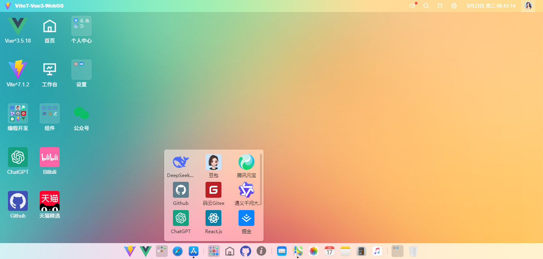
Task: Open the 天猫精选 desktop icon
Action: 50,201
